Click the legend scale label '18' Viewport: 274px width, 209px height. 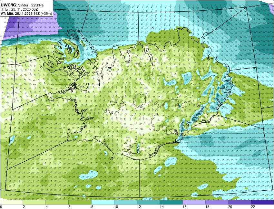[x=207, y=207]
